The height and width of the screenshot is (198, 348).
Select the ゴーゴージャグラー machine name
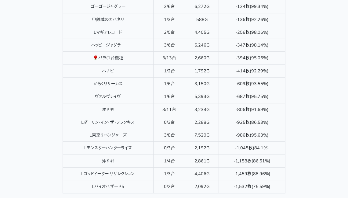(108, 6)
